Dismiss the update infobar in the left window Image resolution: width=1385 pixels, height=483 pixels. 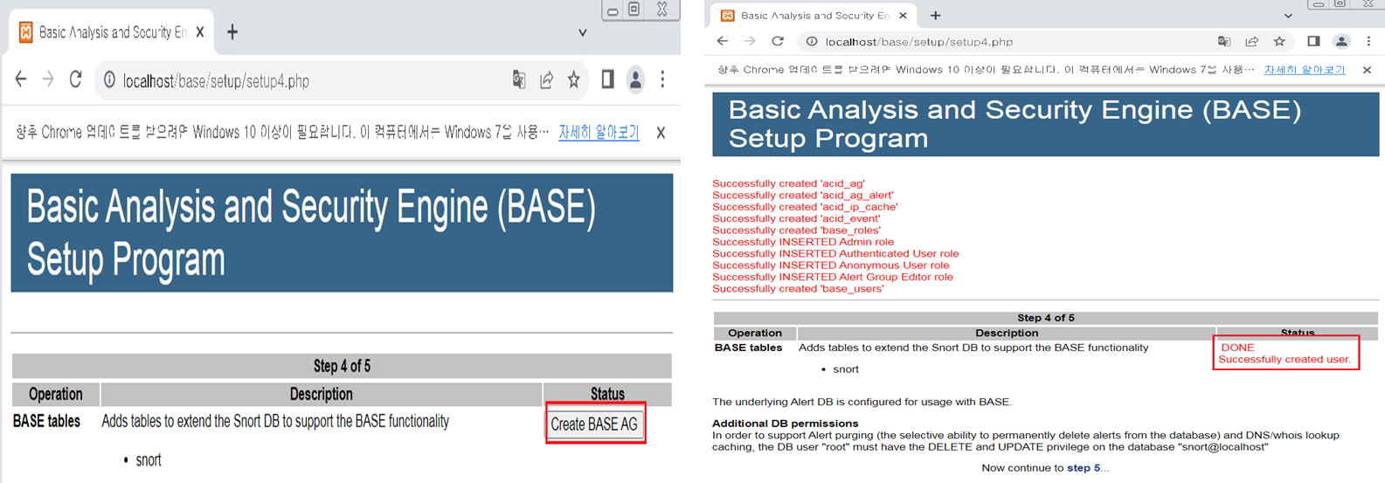[661, 133]
